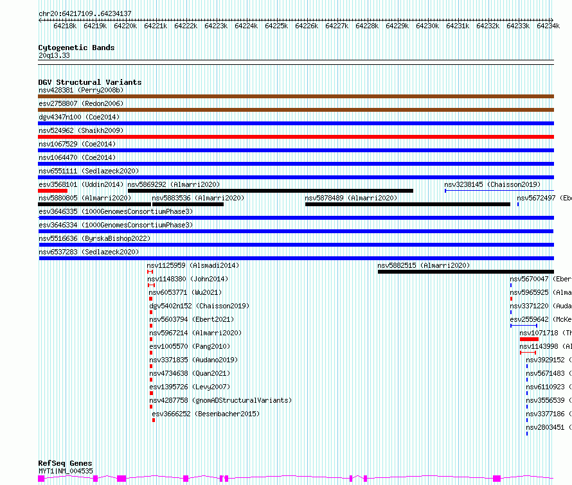Open nsv4287758 (gnomADStructuralVariants) variant
Image resolution: width=572 pixels, height=485 pixels.
click(220, 400)
